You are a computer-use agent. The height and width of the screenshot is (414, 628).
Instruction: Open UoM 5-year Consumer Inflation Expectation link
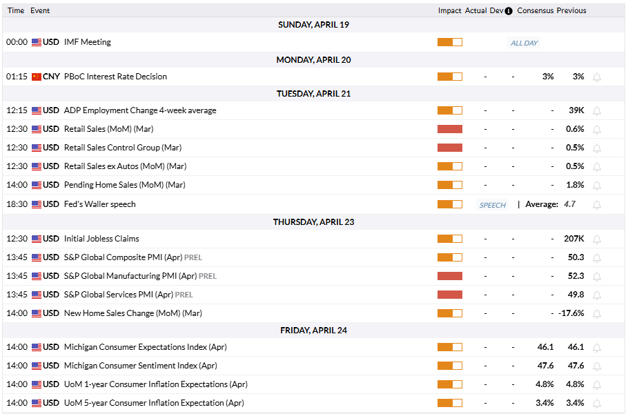(153, 403)
